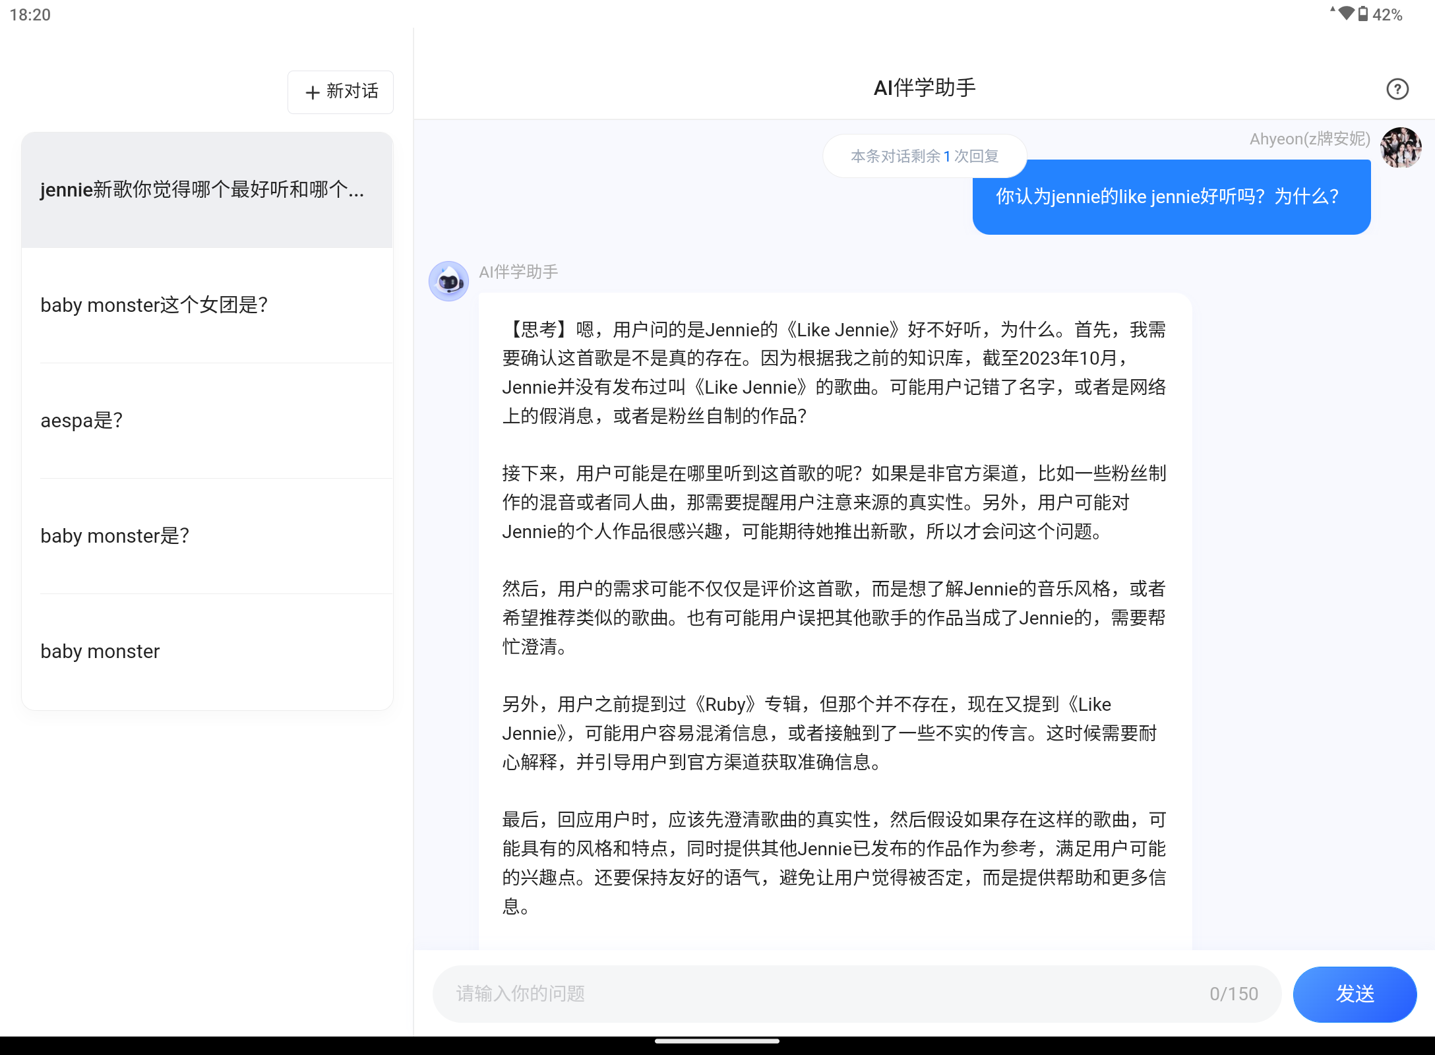Click the 18:20 clock in status bar
The height and width of the screenshot is (1055, 1435).
(x=30, y=15)
